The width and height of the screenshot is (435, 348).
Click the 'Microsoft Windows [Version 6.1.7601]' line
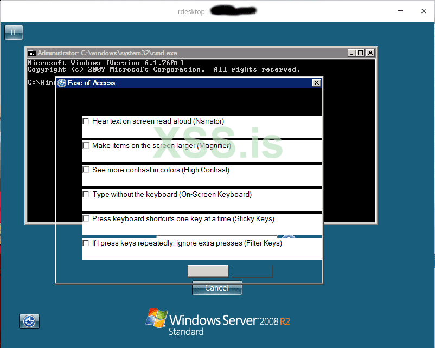point(105,63)
